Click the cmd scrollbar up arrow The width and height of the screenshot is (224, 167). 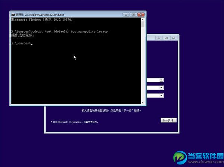pyautogui.click(x=143, y=19)
